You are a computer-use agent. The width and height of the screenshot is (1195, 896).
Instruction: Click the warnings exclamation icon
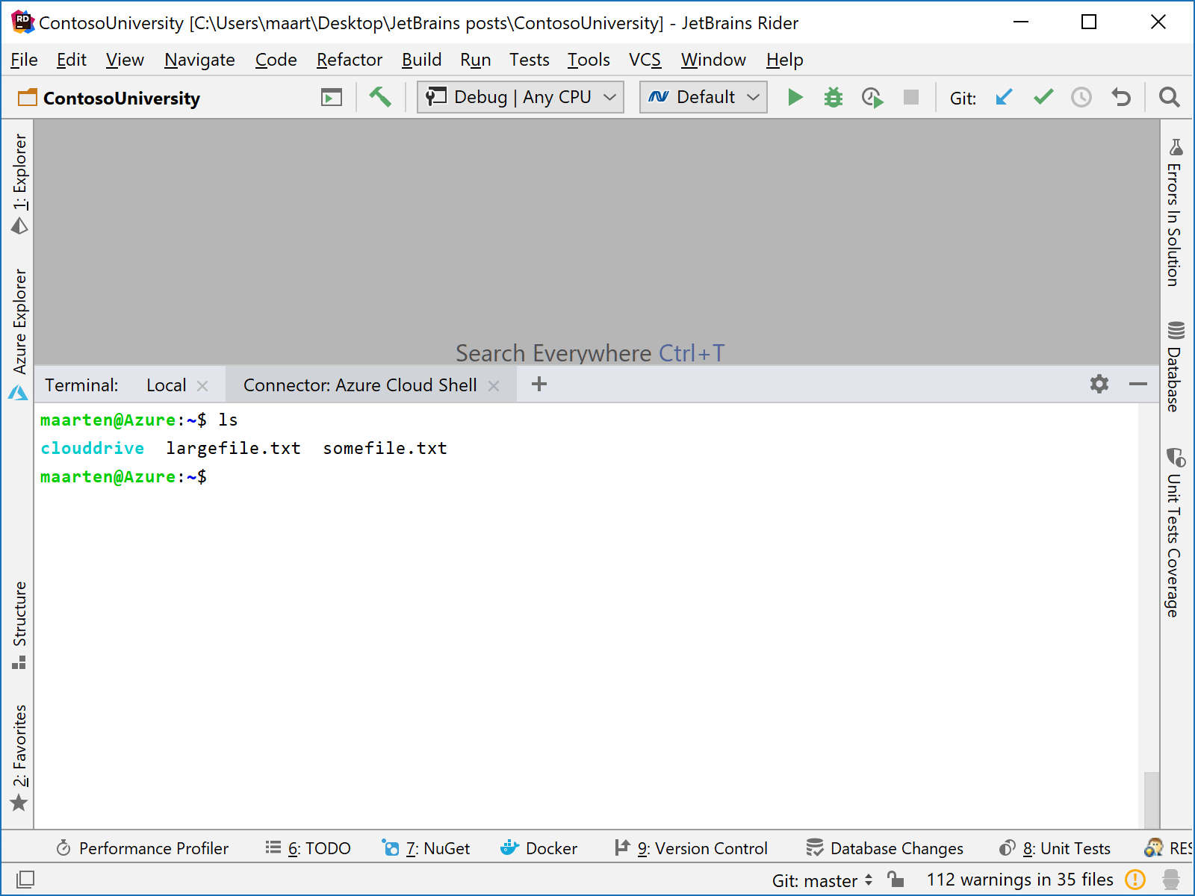1135,880
